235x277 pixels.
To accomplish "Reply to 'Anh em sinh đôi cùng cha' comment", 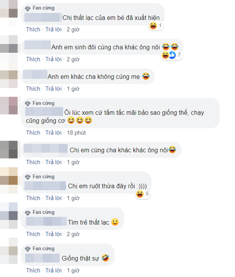I will [53, 59].
